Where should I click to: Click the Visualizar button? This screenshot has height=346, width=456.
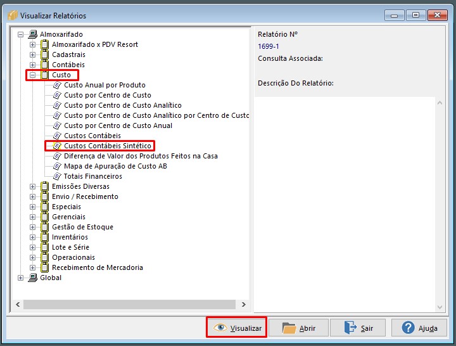point(237,328)
